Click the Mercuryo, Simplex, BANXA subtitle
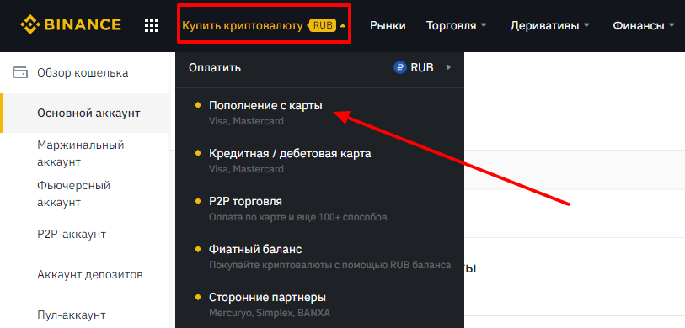This screenshot has height=328, width=685. 270,313
